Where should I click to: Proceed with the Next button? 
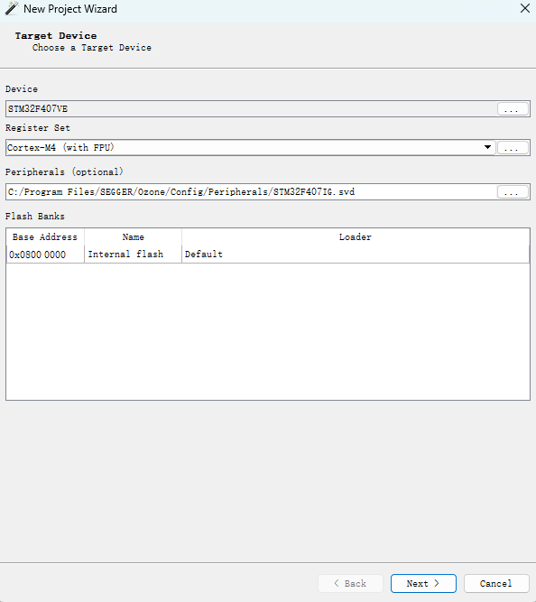tap(423, 584)
